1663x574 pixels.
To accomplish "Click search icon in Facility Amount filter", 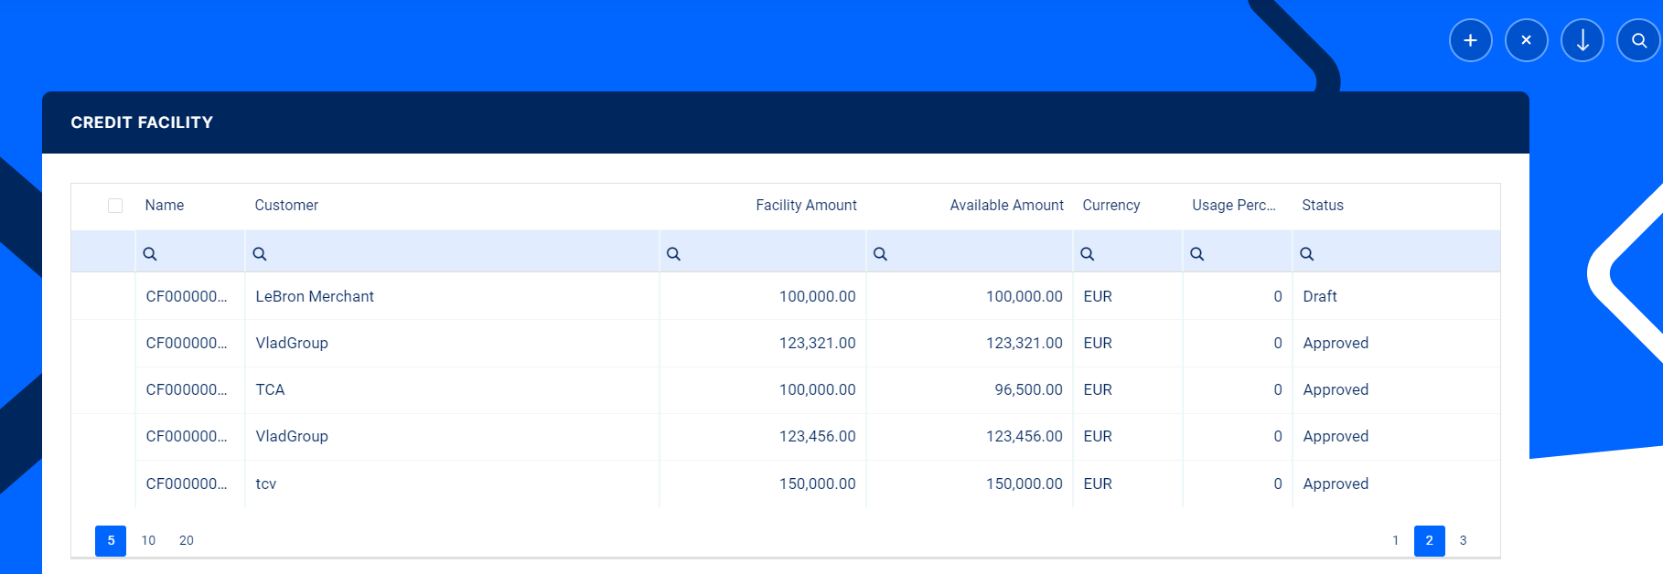I will click(x=673, y=254).
